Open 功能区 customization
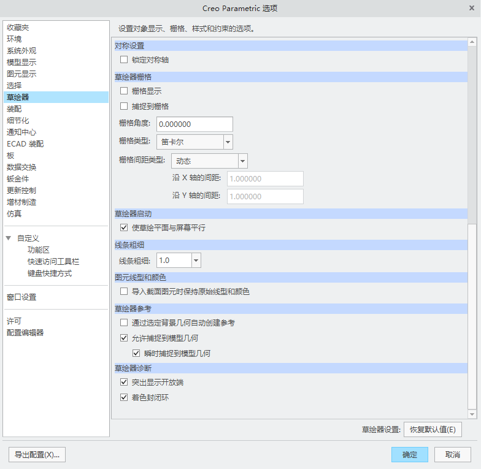 (38, 250)
